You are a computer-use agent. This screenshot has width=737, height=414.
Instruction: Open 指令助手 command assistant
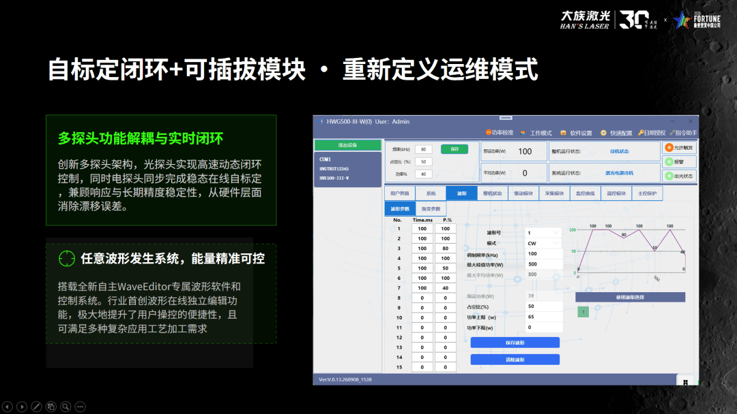tap(683, 133)
